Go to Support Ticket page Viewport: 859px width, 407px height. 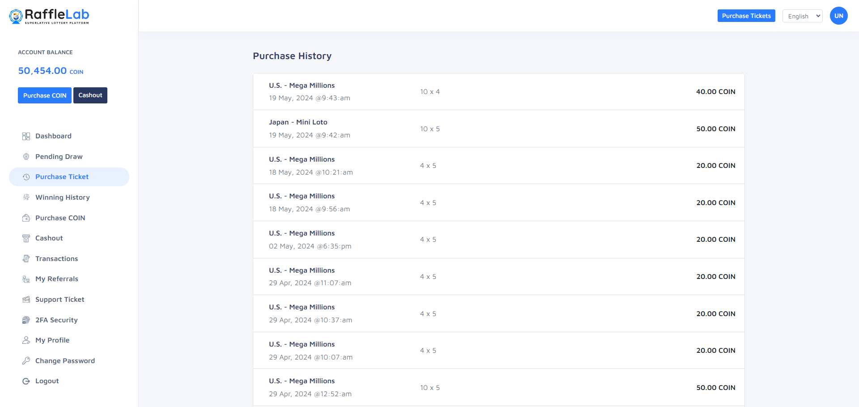60,300
